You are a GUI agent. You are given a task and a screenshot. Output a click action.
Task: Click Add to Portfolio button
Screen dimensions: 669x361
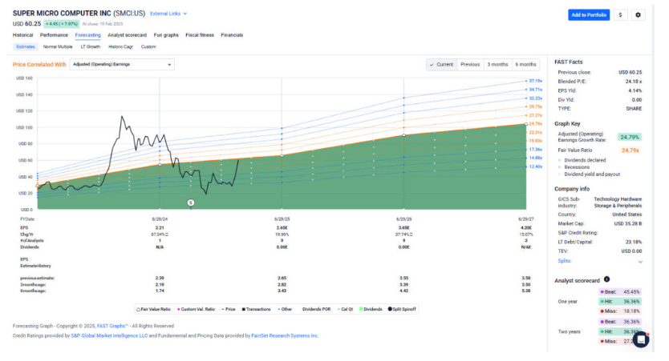point(589,15)
